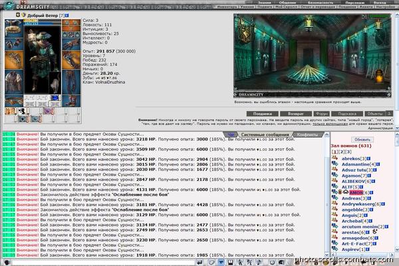399x266 pixels.
Task: Click the chat log vertical scrollbar
Action: coord(327,195)
